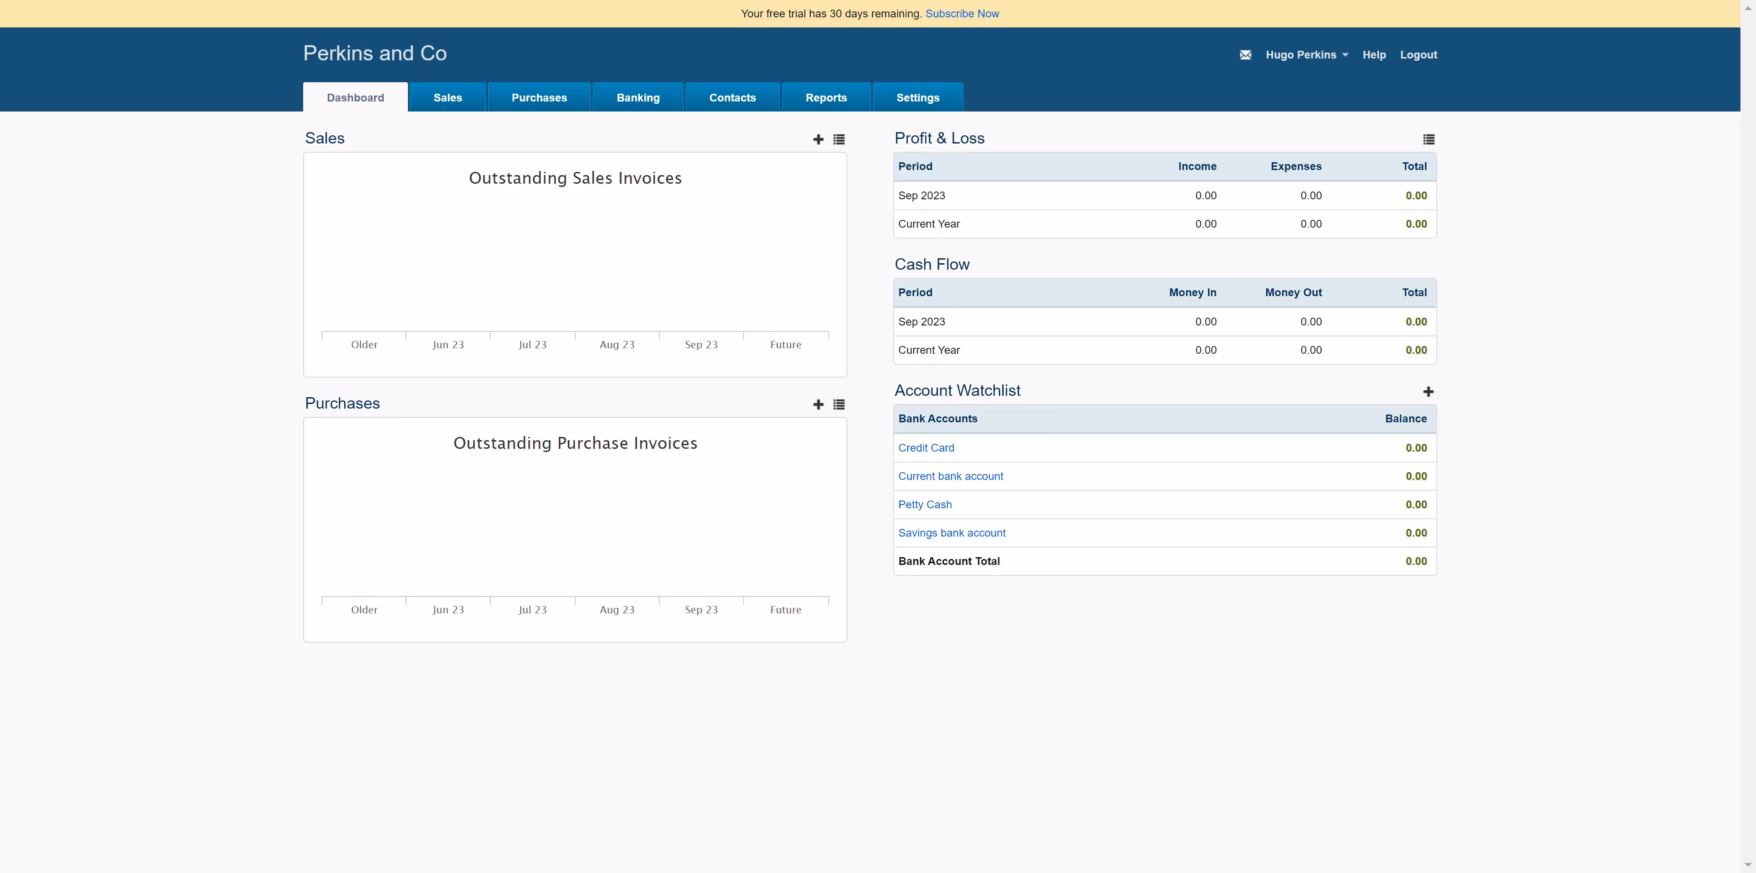This screenshot has height=873, width=1756.
Task: Click the page scrollbar down arrow
Action: pyautogui.click(x=1748, y=865)
